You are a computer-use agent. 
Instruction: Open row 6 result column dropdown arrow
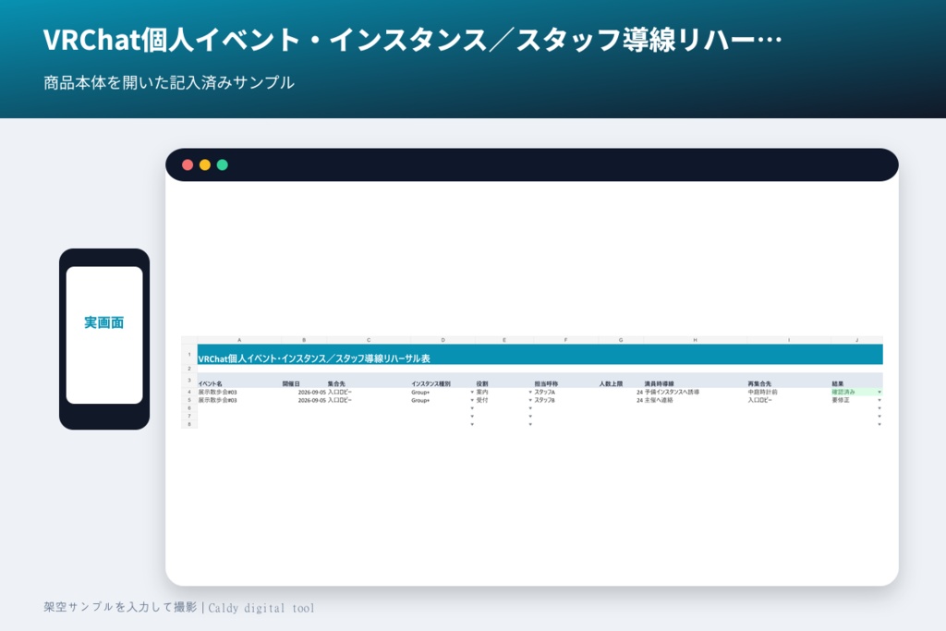point(879,408)
